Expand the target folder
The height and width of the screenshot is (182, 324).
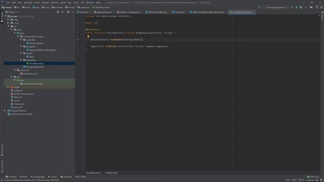tap(8, 87)
